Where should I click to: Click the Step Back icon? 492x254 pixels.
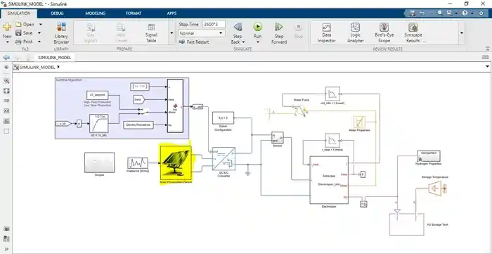pyautogui.click(x=238, y=27)
